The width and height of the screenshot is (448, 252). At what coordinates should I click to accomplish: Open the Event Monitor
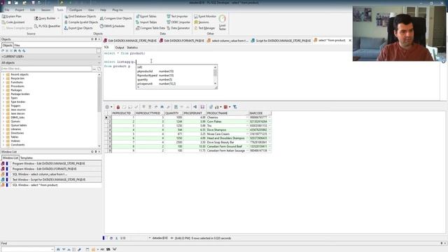coord(205,17)
